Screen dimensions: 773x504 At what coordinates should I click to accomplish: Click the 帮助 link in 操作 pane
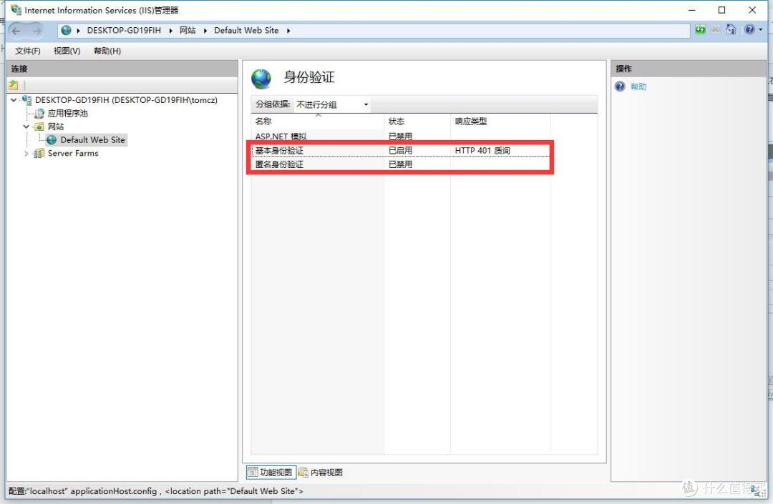tap(638, 87)
